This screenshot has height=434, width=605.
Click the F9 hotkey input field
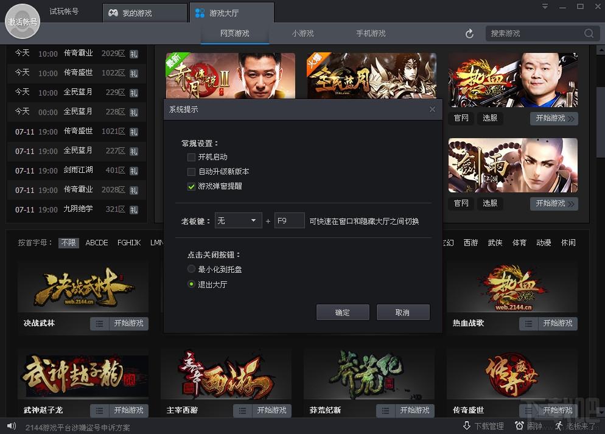tap(289, 221)
